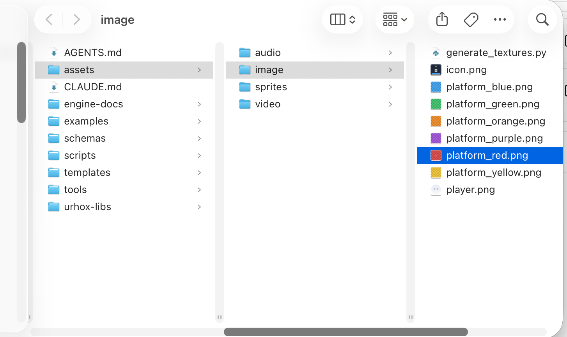Select the platform_yellow.png file name

point(494,172)
